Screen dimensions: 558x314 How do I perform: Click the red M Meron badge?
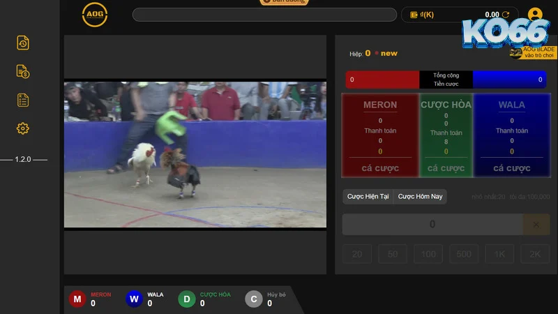[x=77, y=299]
